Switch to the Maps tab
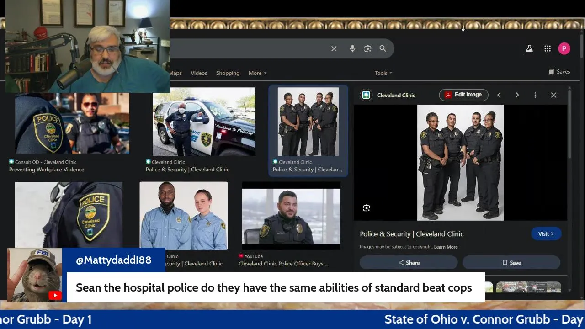This screenshot has width=585, height=329. click(175, 73)
